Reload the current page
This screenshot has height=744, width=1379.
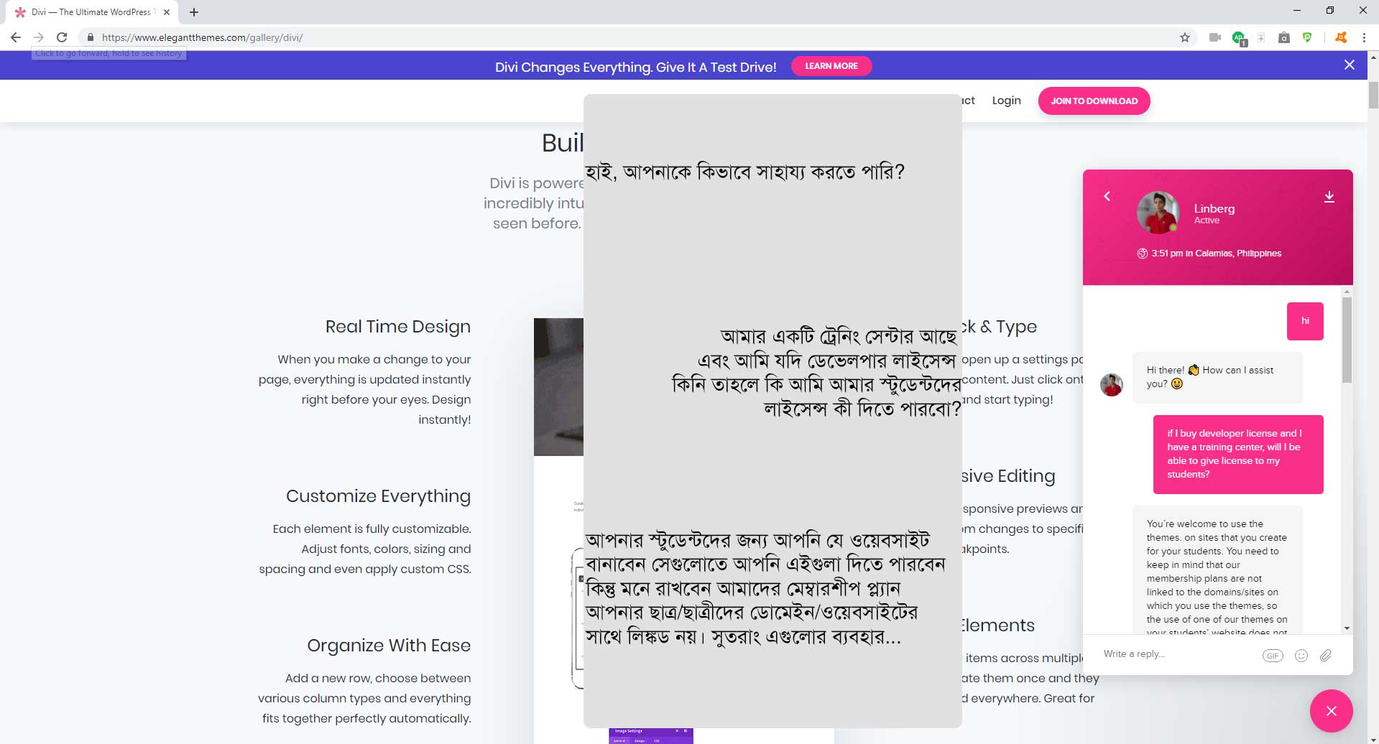coord(62,37)
